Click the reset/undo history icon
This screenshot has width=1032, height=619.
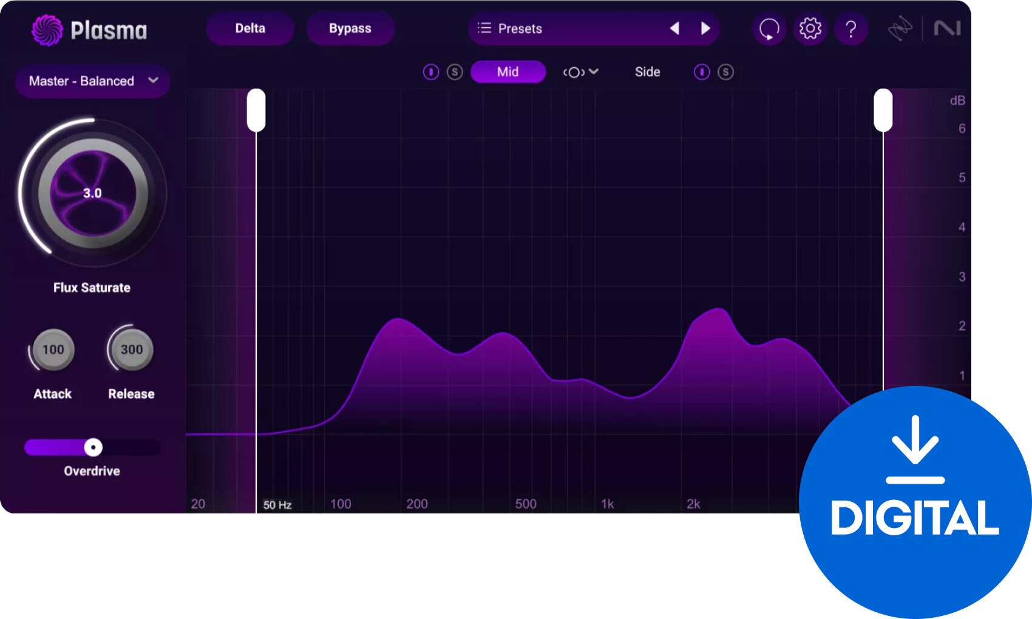point(769,28)
